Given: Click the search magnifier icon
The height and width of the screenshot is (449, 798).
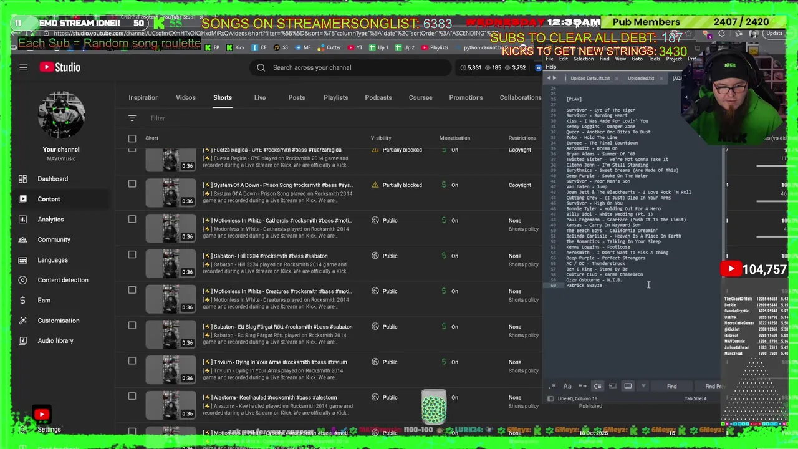Looking at the screenshot, I should (261, 67).
